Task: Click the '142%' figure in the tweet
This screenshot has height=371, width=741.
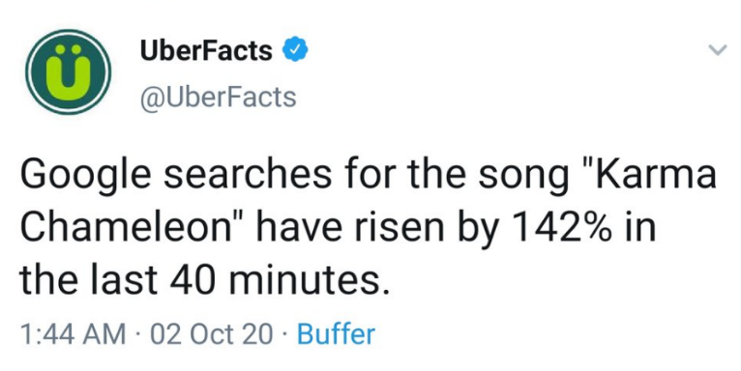Action: (x=566, y=227)
